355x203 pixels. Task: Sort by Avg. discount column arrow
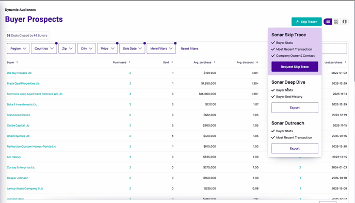point(257,62)
